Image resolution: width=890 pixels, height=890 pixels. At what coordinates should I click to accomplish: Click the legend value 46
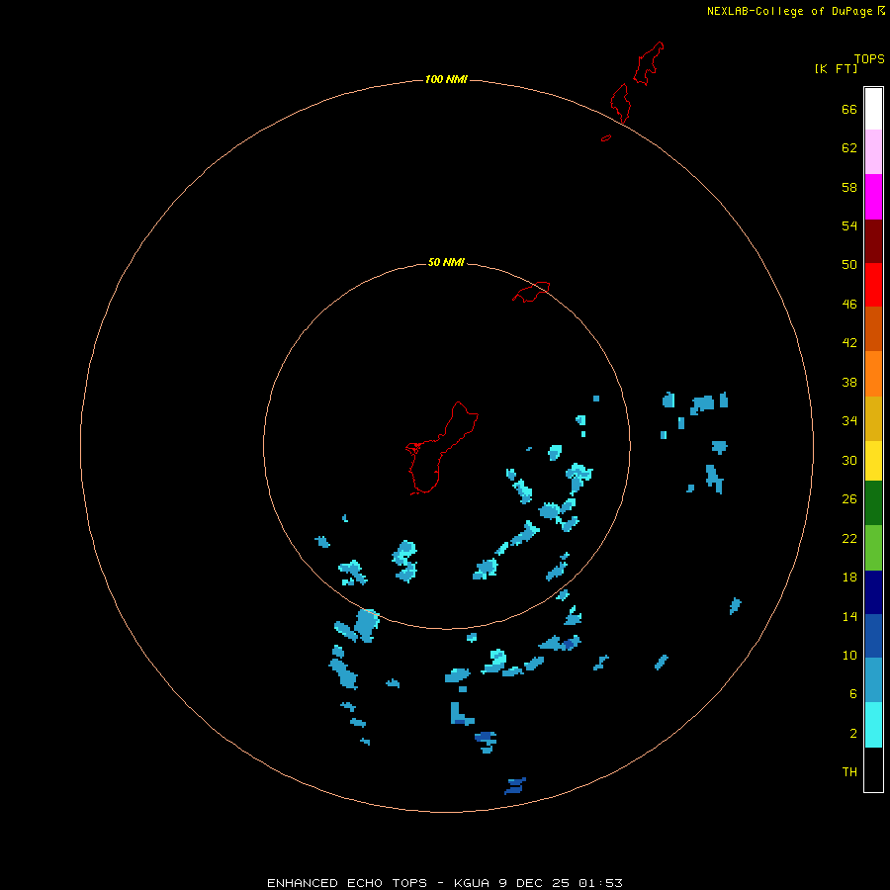tap(849, 304)
